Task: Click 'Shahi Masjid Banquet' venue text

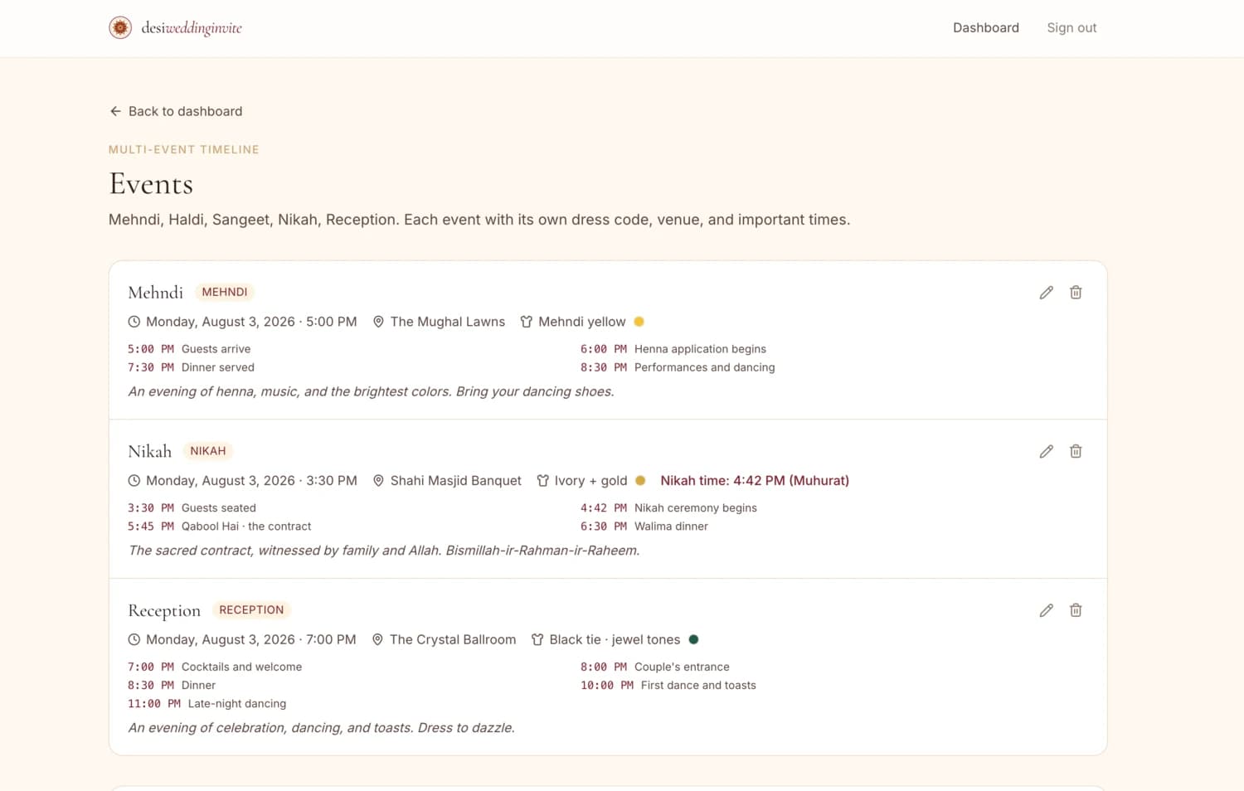Action: coord(456,481)
